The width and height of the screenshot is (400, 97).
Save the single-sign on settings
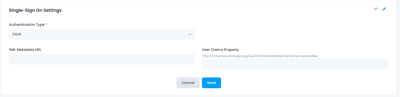tap(212, 83)
